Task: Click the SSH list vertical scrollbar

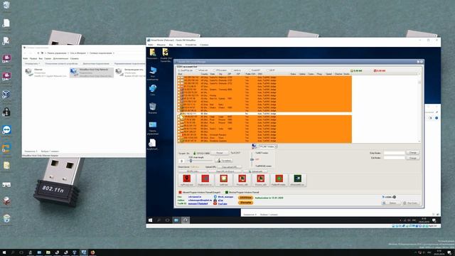Action: (x=419, y=107)
